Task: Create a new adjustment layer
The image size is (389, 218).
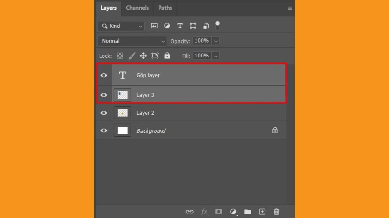Action: coord(233,212)
